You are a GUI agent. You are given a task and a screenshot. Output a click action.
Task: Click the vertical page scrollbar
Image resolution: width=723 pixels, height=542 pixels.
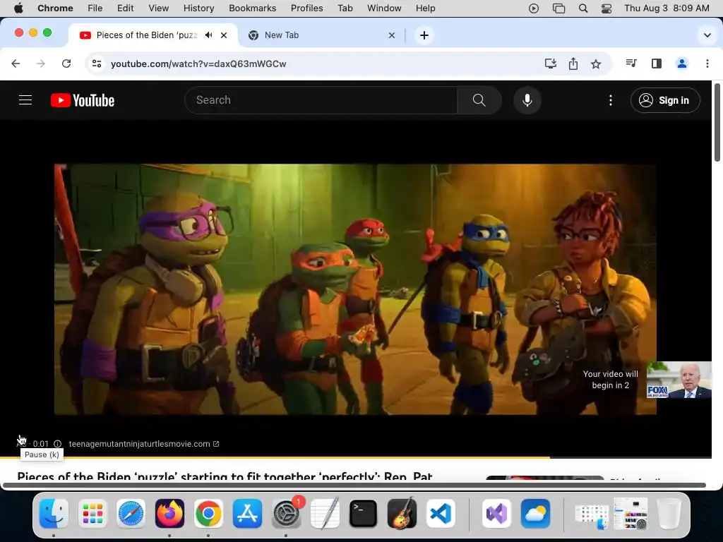pos(717,121)
